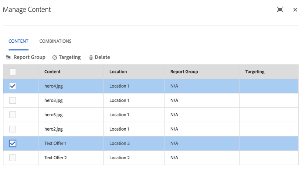Image resolution: width=302 pixels, height=174 pixels.
Task: Uncheck the Text Offer 1 checkbox
Action: point(13,143)
